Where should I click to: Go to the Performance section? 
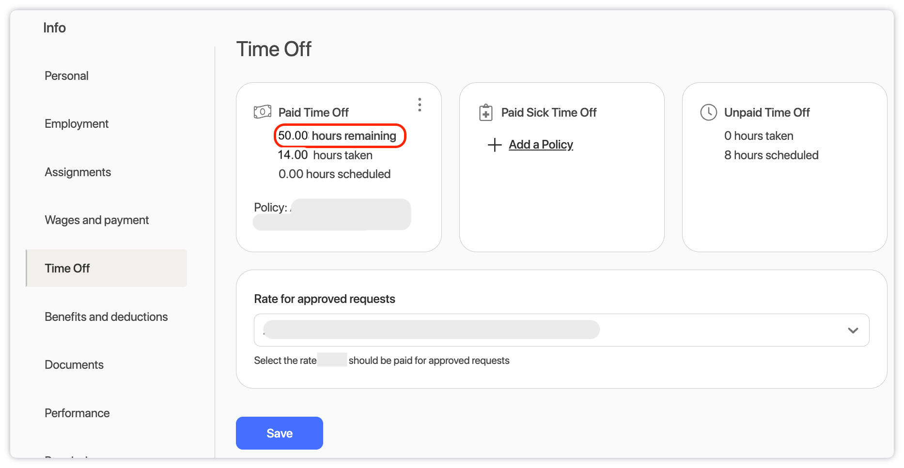(77, 413)
